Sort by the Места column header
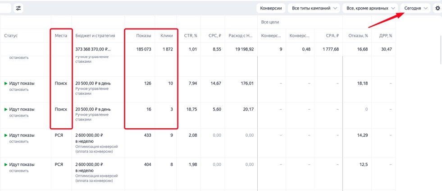 point(61,36)
